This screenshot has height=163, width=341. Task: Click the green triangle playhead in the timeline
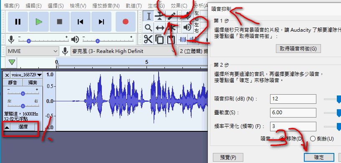(x=12, y=62)
